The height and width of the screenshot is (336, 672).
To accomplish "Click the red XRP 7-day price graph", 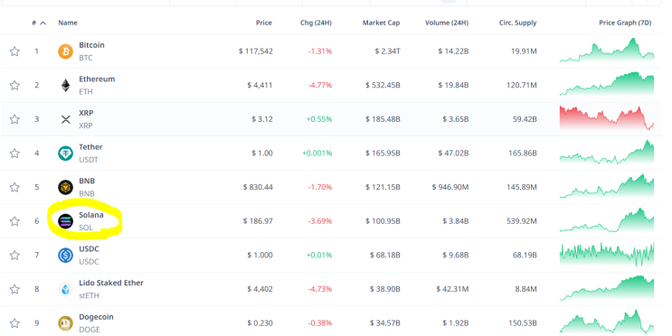I will tap(607, 117).
